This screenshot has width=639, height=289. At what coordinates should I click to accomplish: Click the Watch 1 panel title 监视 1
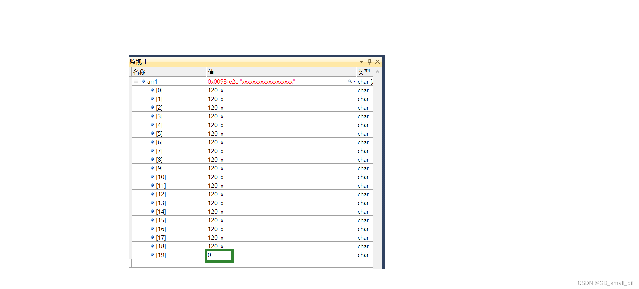(138, 62)
